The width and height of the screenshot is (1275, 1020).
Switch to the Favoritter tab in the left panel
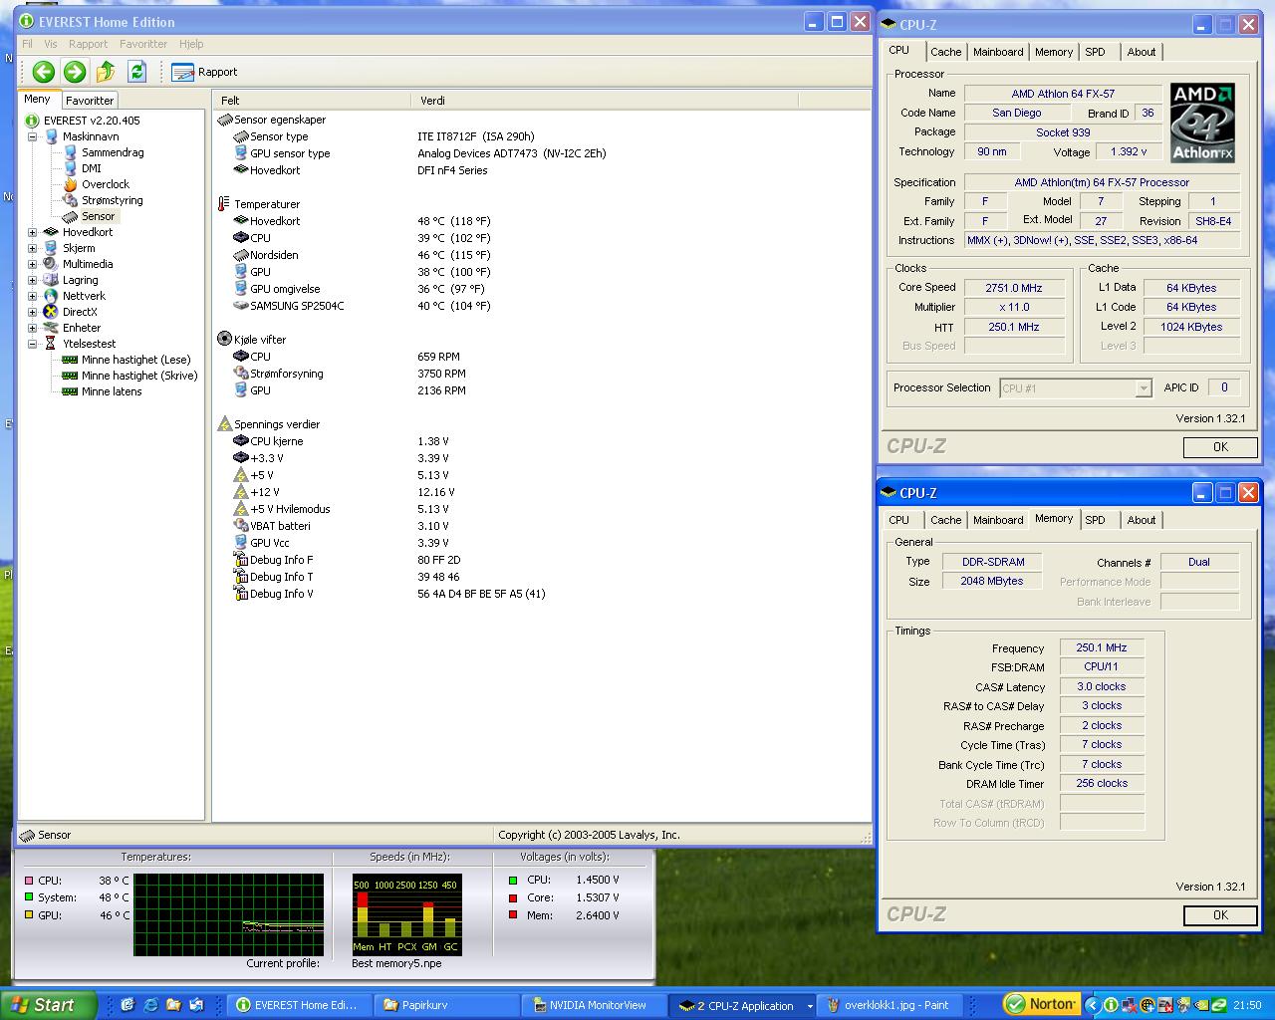click(90, 101)
